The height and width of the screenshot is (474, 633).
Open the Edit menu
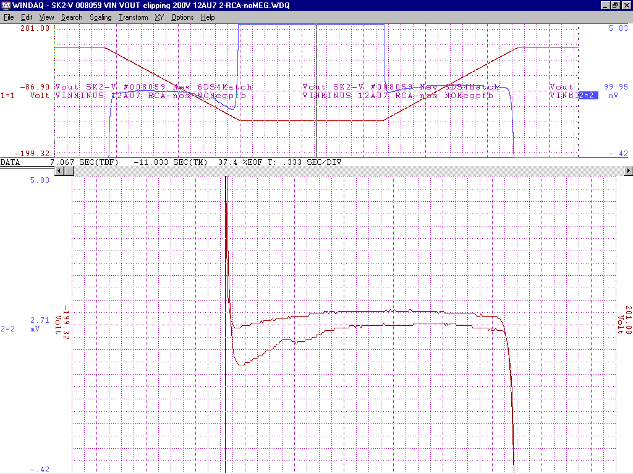point(27,17)
